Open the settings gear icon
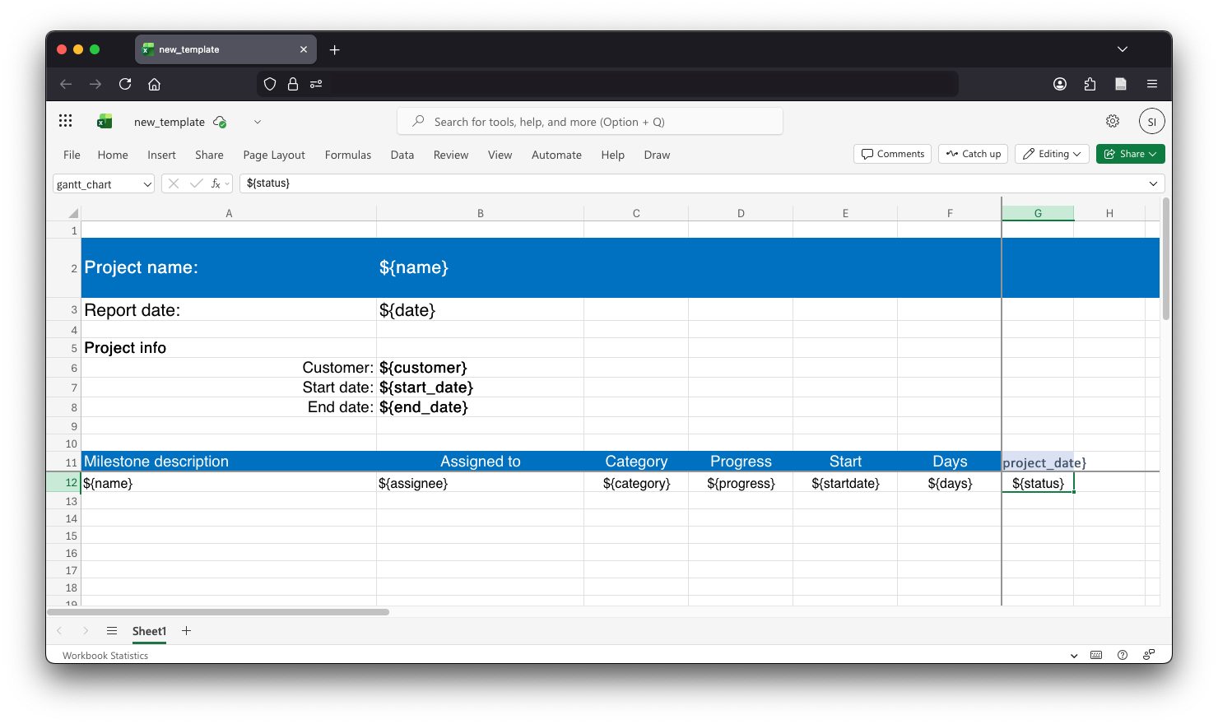Image resolution: width=1218 pixels, height=724 pixels. 1113,121
